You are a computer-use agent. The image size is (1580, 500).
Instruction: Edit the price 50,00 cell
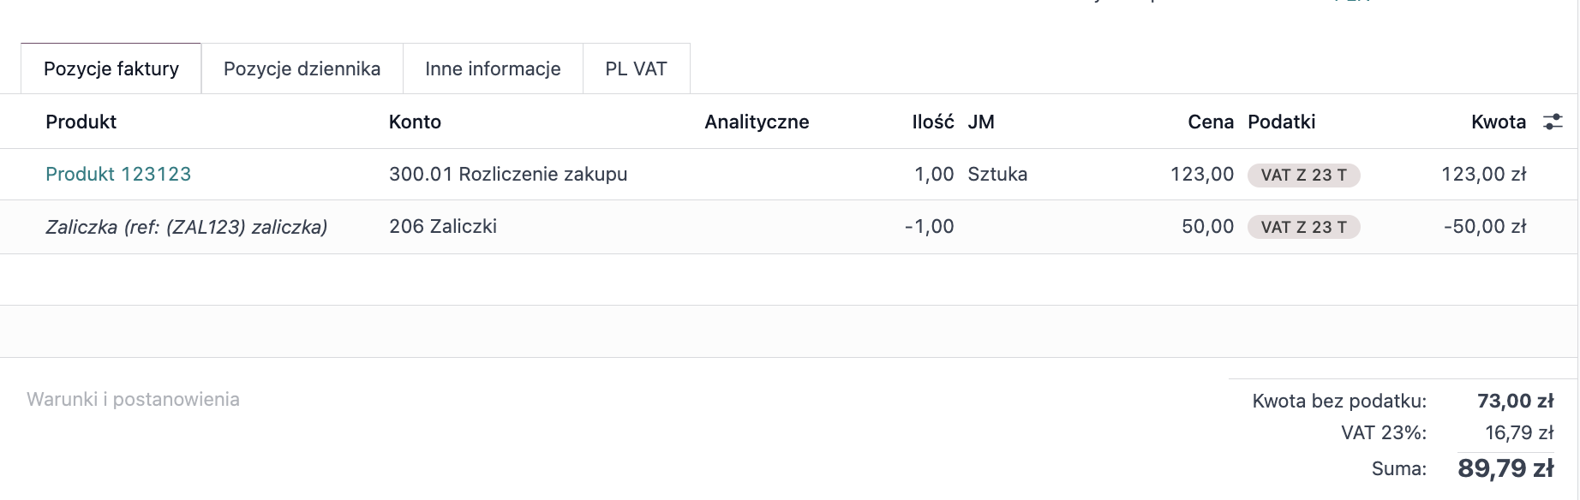(1207, 226)
